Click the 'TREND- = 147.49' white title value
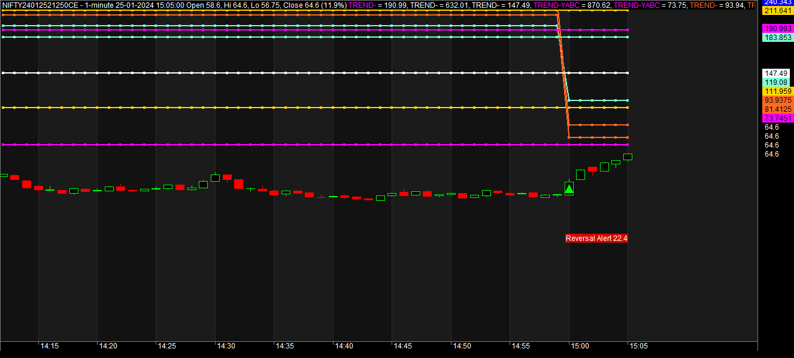Viewport: 794px width, 358px height. 502,5
